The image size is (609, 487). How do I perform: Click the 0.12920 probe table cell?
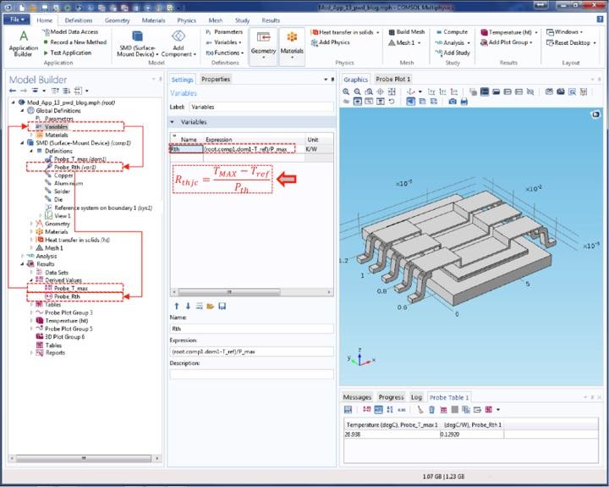[x=471, y=434]
